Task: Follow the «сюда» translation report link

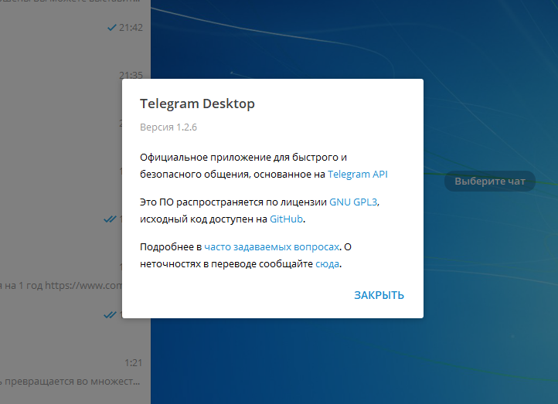Action: click(327, 264)
